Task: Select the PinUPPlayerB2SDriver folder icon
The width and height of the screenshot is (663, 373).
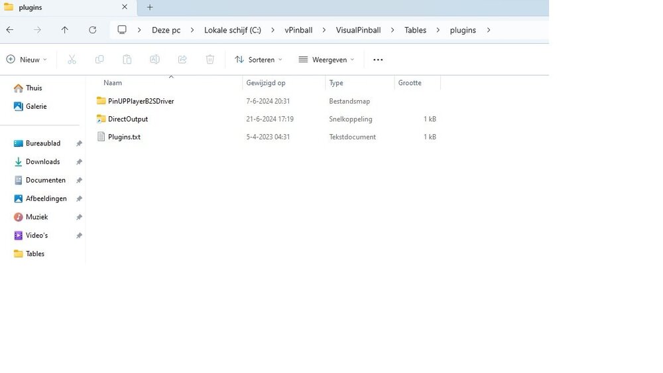Action: [x=101, y=101]
